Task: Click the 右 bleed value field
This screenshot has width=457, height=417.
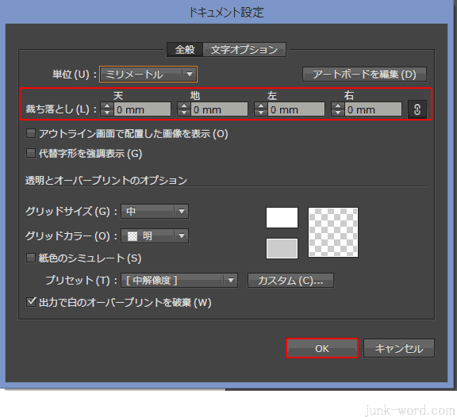Action: click(373, 109)
